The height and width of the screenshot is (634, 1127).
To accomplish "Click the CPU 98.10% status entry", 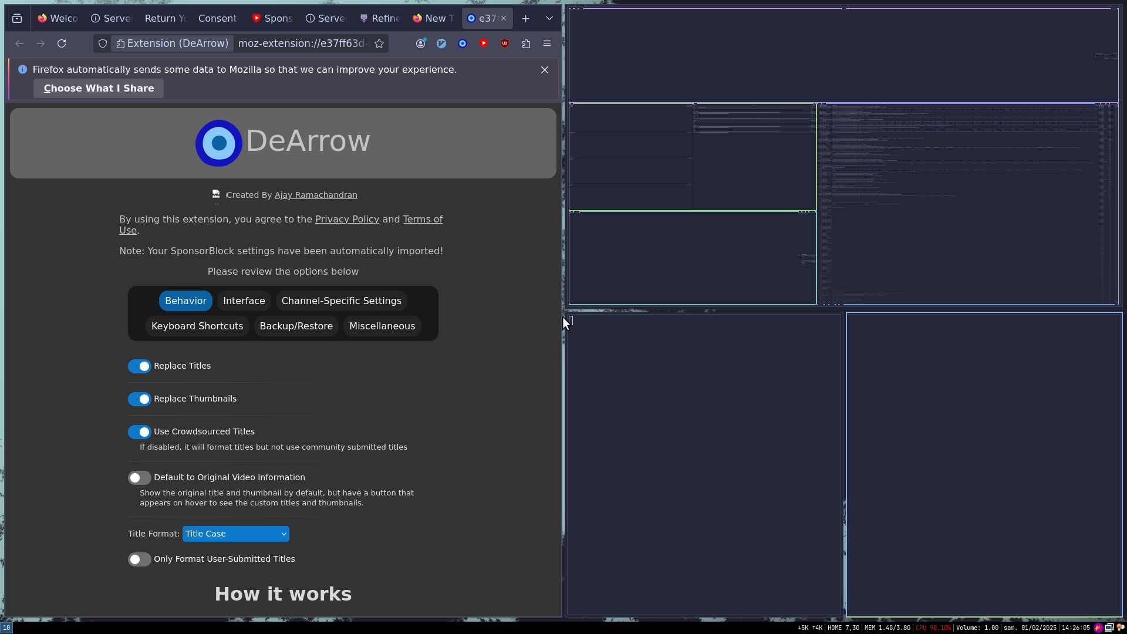I will pyautogui.click(x=933, y=628).
